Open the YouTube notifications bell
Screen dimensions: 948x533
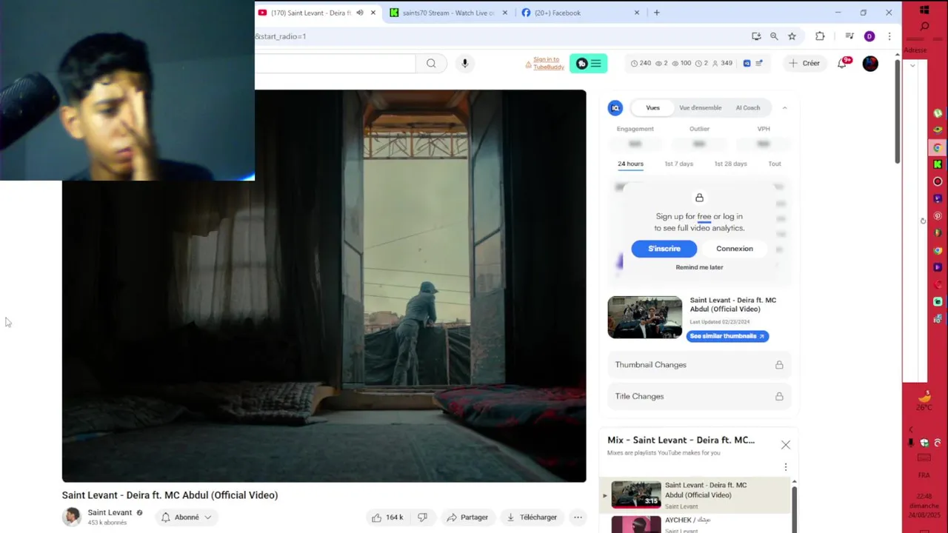(842, 64)
